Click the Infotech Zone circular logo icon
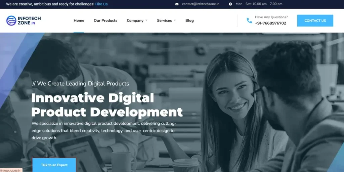 point(11,20)
